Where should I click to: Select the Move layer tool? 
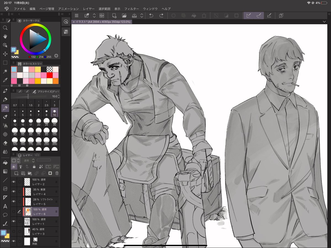tap(5, 54)
